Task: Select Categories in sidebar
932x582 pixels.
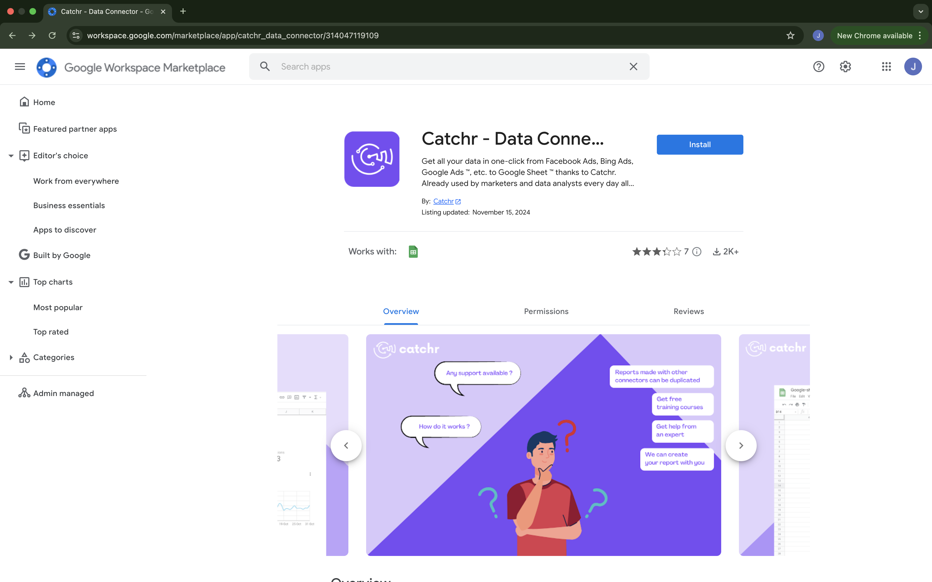Action: coord(54,357)
